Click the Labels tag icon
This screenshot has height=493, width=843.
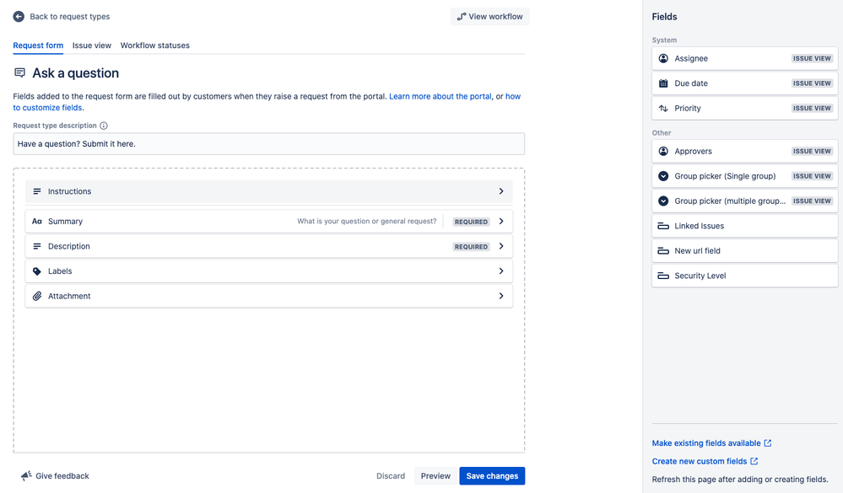point(37,271)
